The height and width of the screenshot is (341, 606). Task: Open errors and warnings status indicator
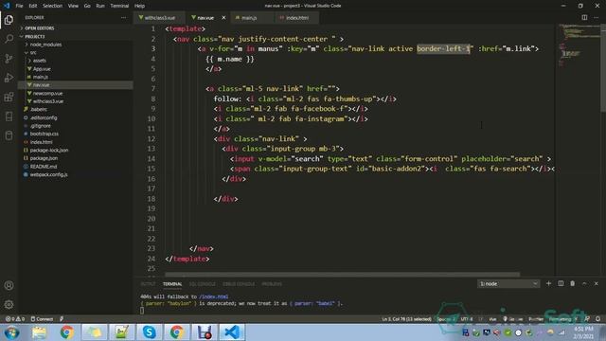click(x=15, y=319)
